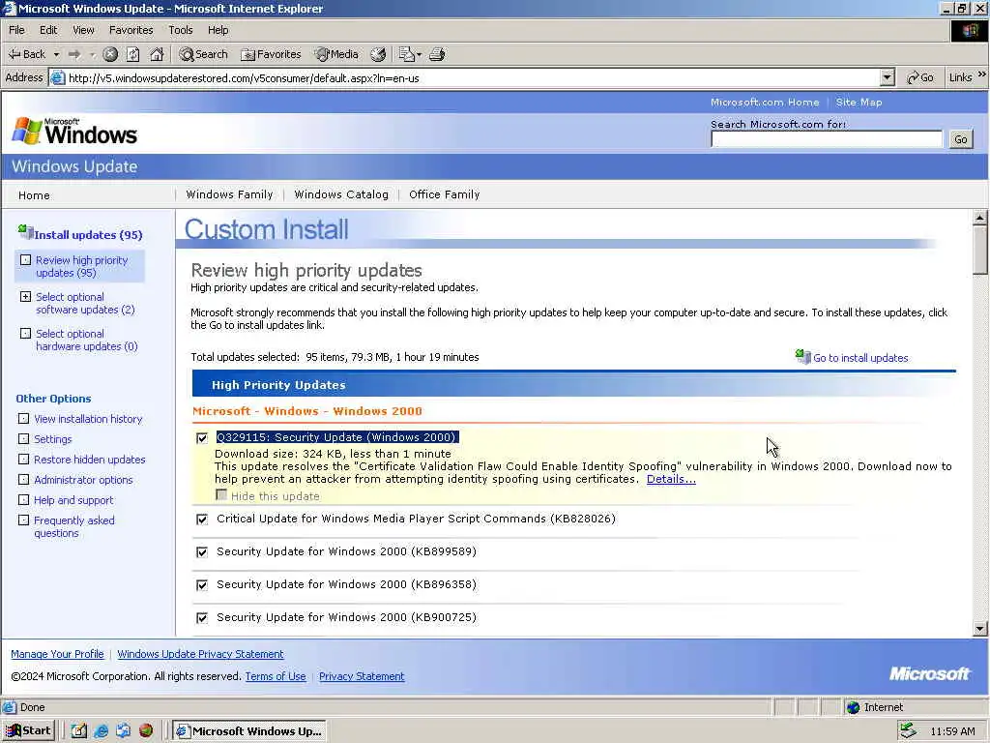Open the Settings link under Other Options
This screenshot has width=990, height=743.
pyautogui.click(x=52, y=439)
